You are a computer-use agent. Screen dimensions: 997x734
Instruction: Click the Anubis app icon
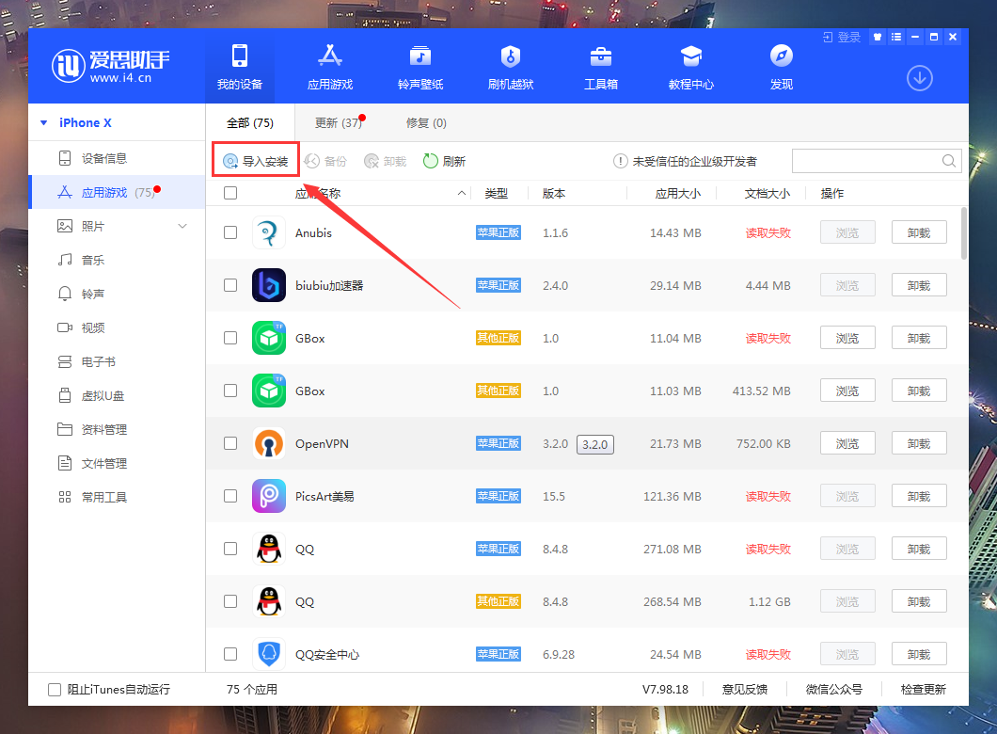click(x=269, y=232)
